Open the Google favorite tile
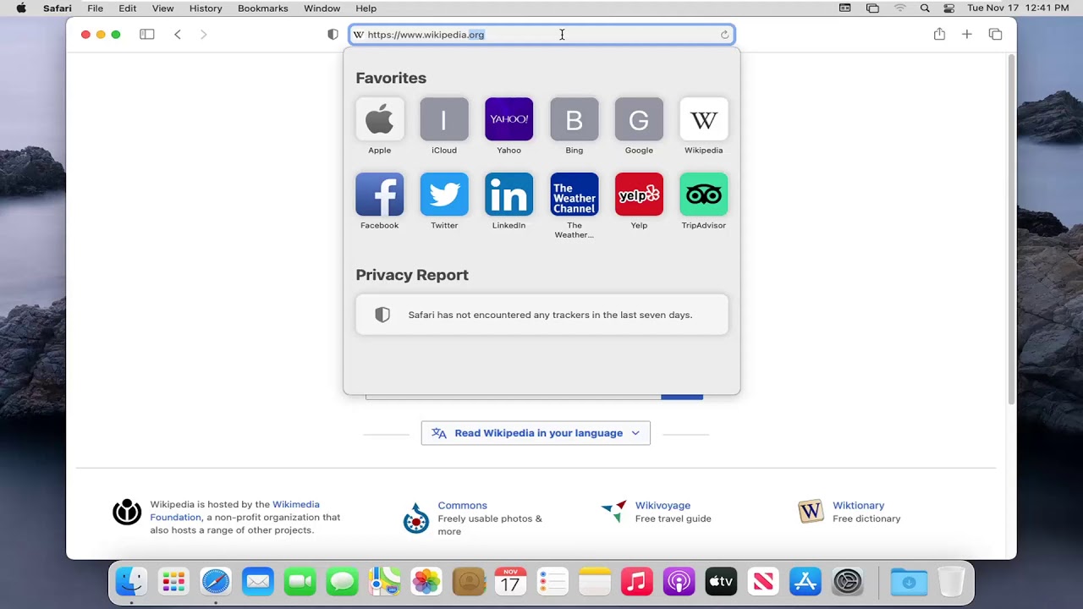Screen dimensions: 1083x609 (x=639, y=119)
